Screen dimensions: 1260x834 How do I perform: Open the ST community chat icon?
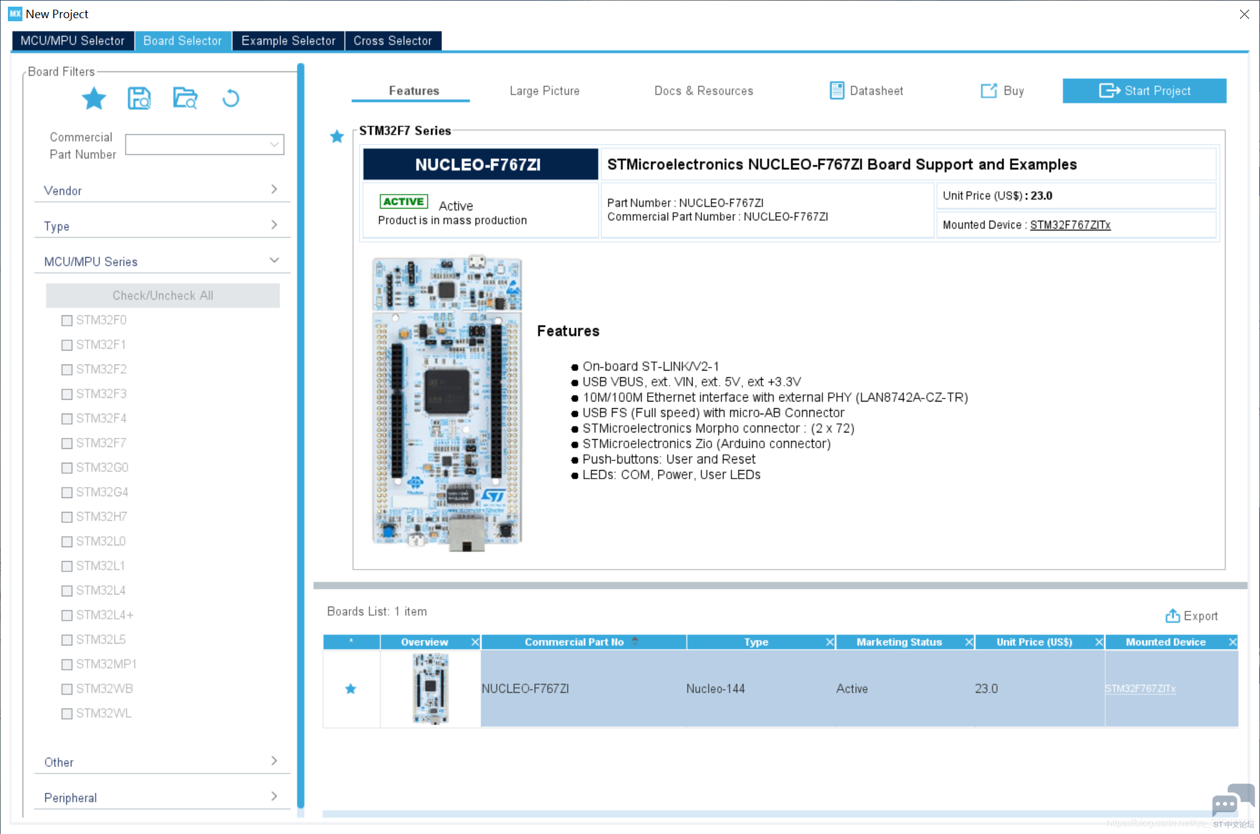point(1233,801)
